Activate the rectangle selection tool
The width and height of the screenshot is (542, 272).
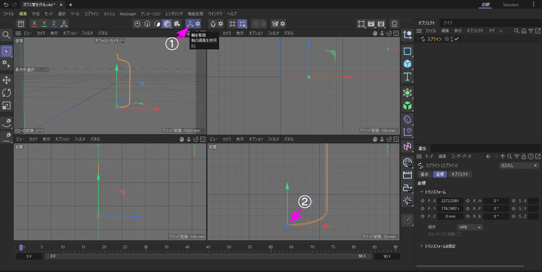7,51
